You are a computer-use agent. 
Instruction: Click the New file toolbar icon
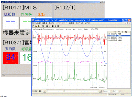(x=33, y=26)
